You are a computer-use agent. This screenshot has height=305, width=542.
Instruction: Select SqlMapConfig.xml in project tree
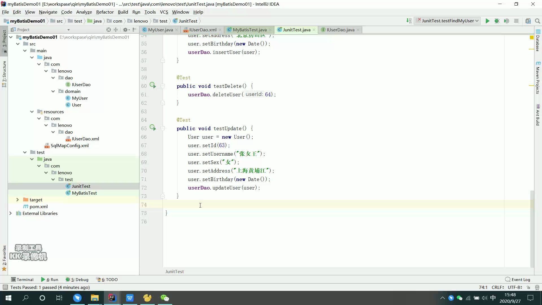pyautogui.click(x=67, y=145)
